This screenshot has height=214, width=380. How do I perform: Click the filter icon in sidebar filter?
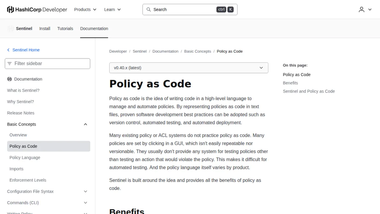[9, 63]
